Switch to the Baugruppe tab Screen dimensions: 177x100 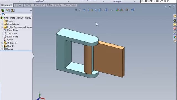pyautogui.click(x=7, y=5)
